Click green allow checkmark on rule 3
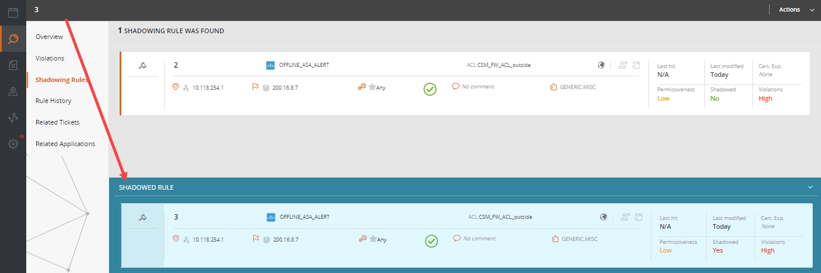The width and height of the screenshot is (821, 273). pos(431,240)
